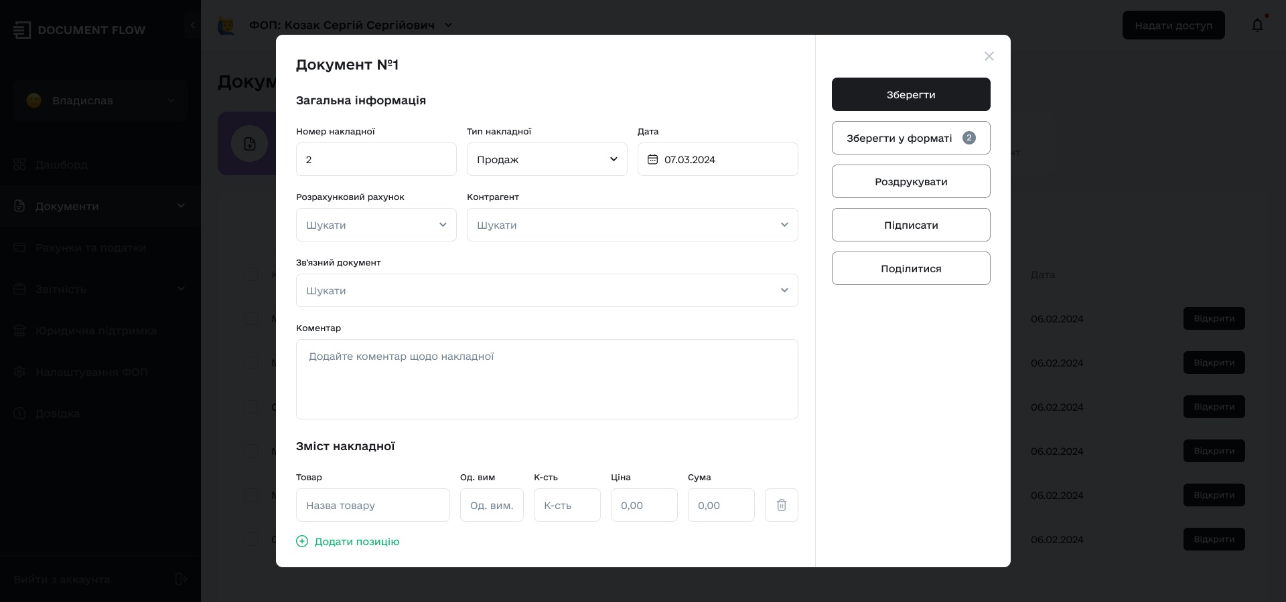
Task: Click the Дата field showing 07.03.2024
Action: click(718, 159)
